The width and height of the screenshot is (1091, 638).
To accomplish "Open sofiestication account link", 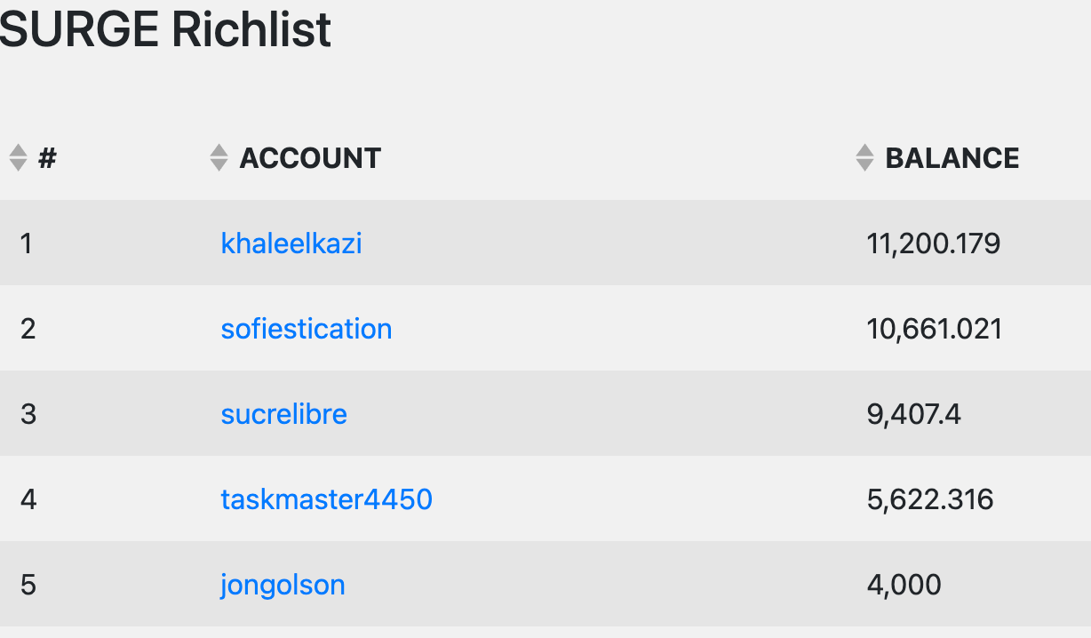I will click(x=307, y=329).
